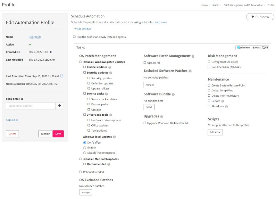
Task: Open help icon beside Upgrades section
Action: tap(162, 116)
